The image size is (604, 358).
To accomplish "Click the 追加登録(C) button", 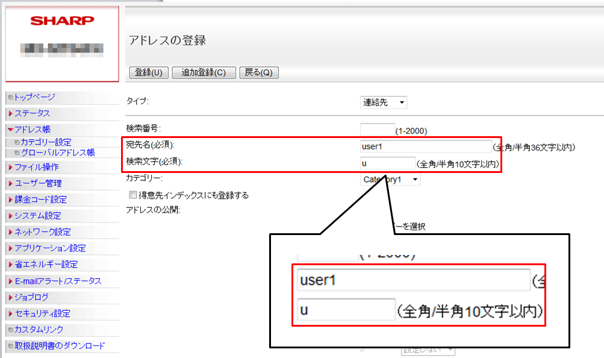I will point(204,73).
